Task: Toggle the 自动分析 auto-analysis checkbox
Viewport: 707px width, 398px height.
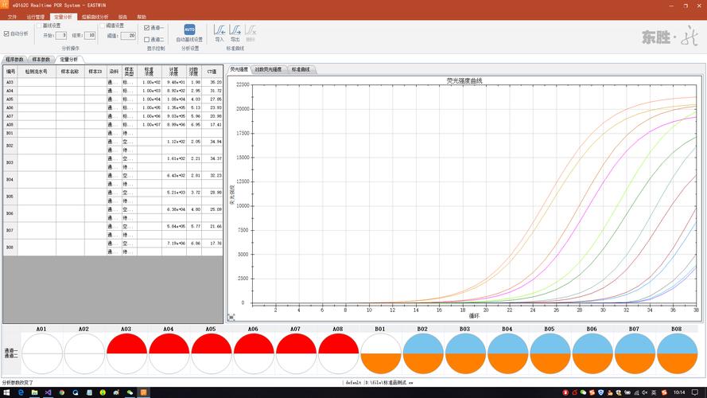Action: click(x=6, y=34)
